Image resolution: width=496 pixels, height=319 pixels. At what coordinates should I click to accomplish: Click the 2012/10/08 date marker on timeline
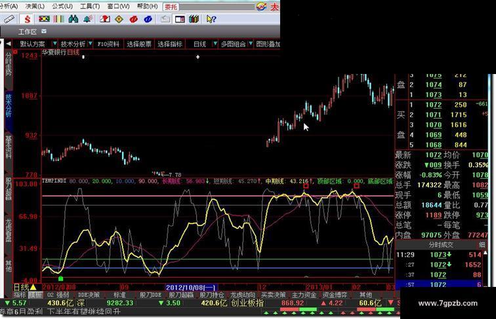[192, 288]
